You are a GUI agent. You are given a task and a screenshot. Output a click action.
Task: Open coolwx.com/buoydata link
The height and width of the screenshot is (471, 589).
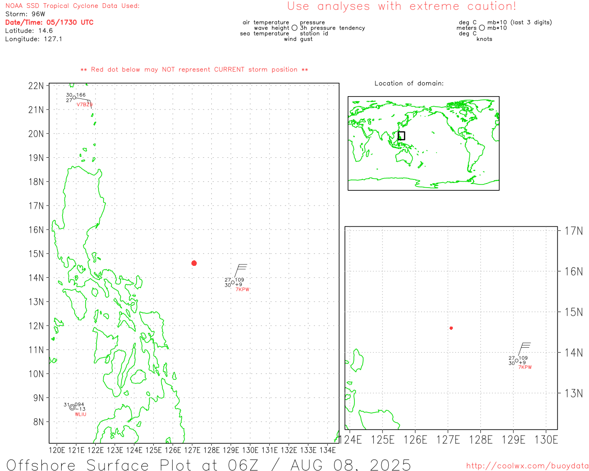click(x=527, y=466)
